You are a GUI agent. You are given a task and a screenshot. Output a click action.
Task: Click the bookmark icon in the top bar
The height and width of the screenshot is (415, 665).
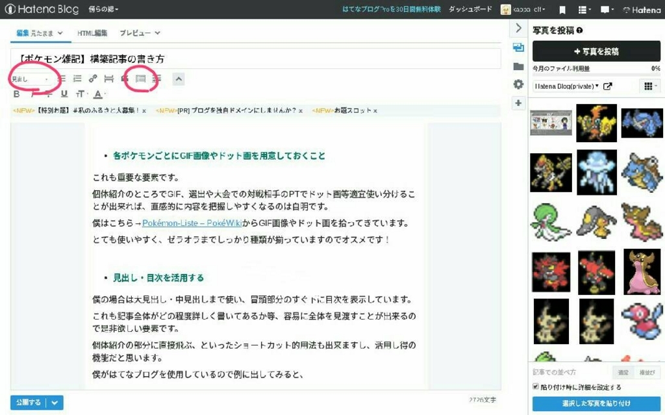tap(562, 10)
